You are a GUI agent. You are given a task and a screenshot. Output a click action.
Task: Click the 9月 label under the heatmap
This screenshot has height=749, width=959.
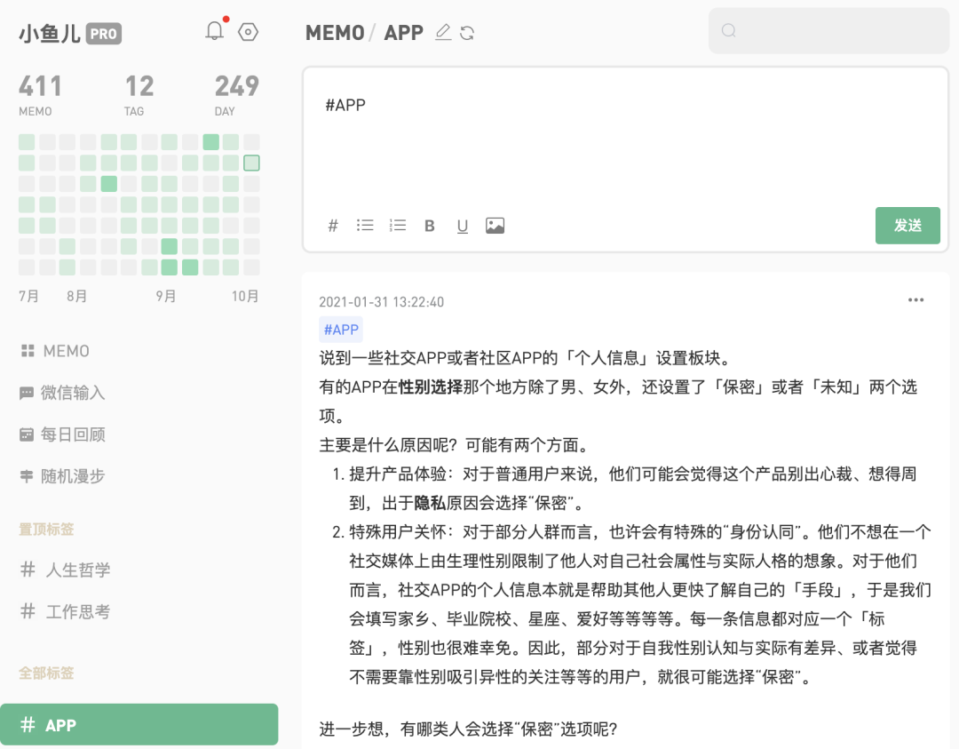click(x=166, y=296)
